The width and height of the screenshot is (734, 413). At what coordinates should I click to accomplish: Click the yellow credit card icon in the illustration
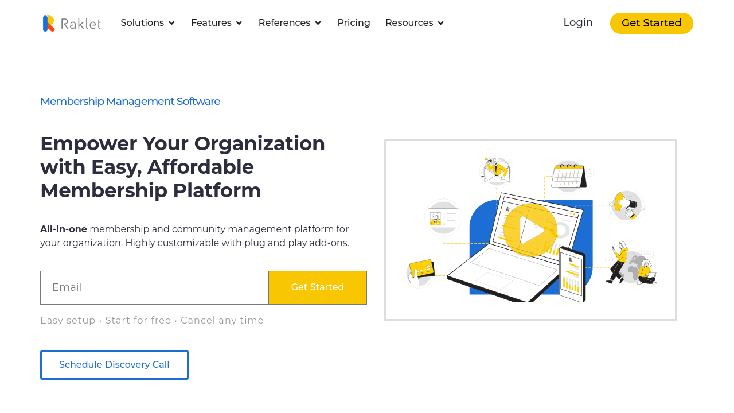pyautogui.click(x=421, y=270)
